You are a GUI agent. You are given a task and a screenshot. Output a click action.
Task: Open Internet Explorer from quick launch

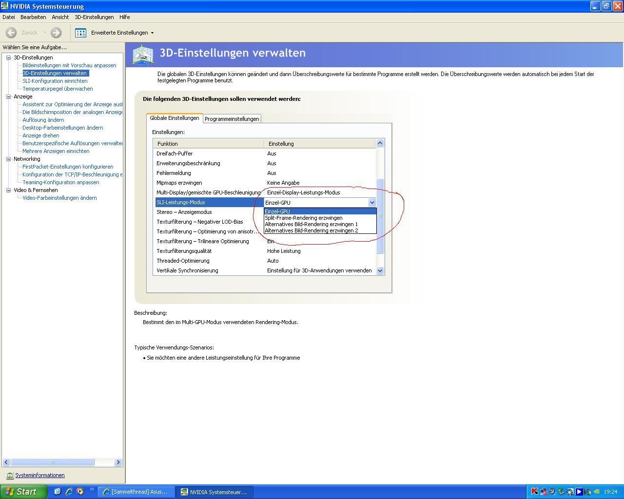69,492
